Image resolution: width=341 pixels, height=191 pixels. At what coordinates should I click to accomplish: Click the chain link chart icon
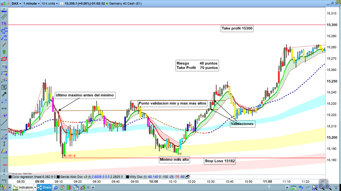pos(8,4)
